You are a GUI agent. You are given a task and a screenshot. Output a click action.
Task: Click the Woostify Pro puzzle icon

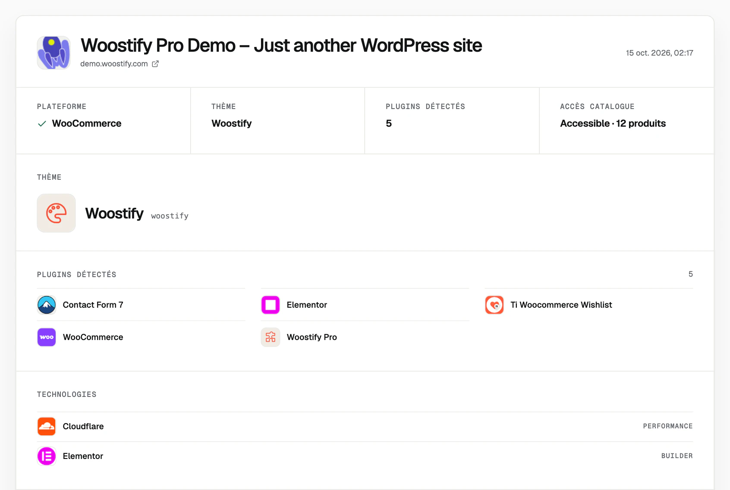271,337
